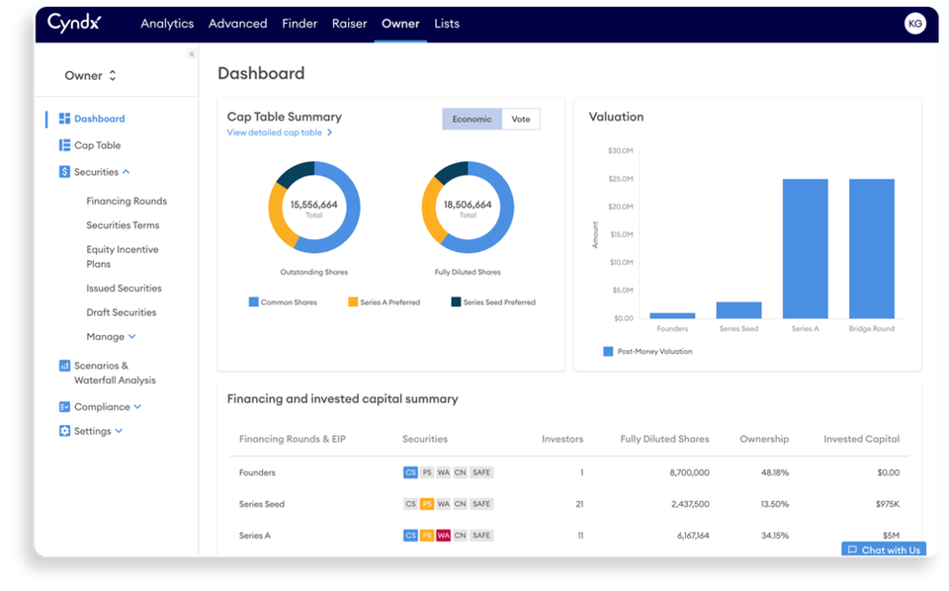Click the Cap Table sidebar icon
The width and height of the screenshot is (949, 591).
(64, 145)
